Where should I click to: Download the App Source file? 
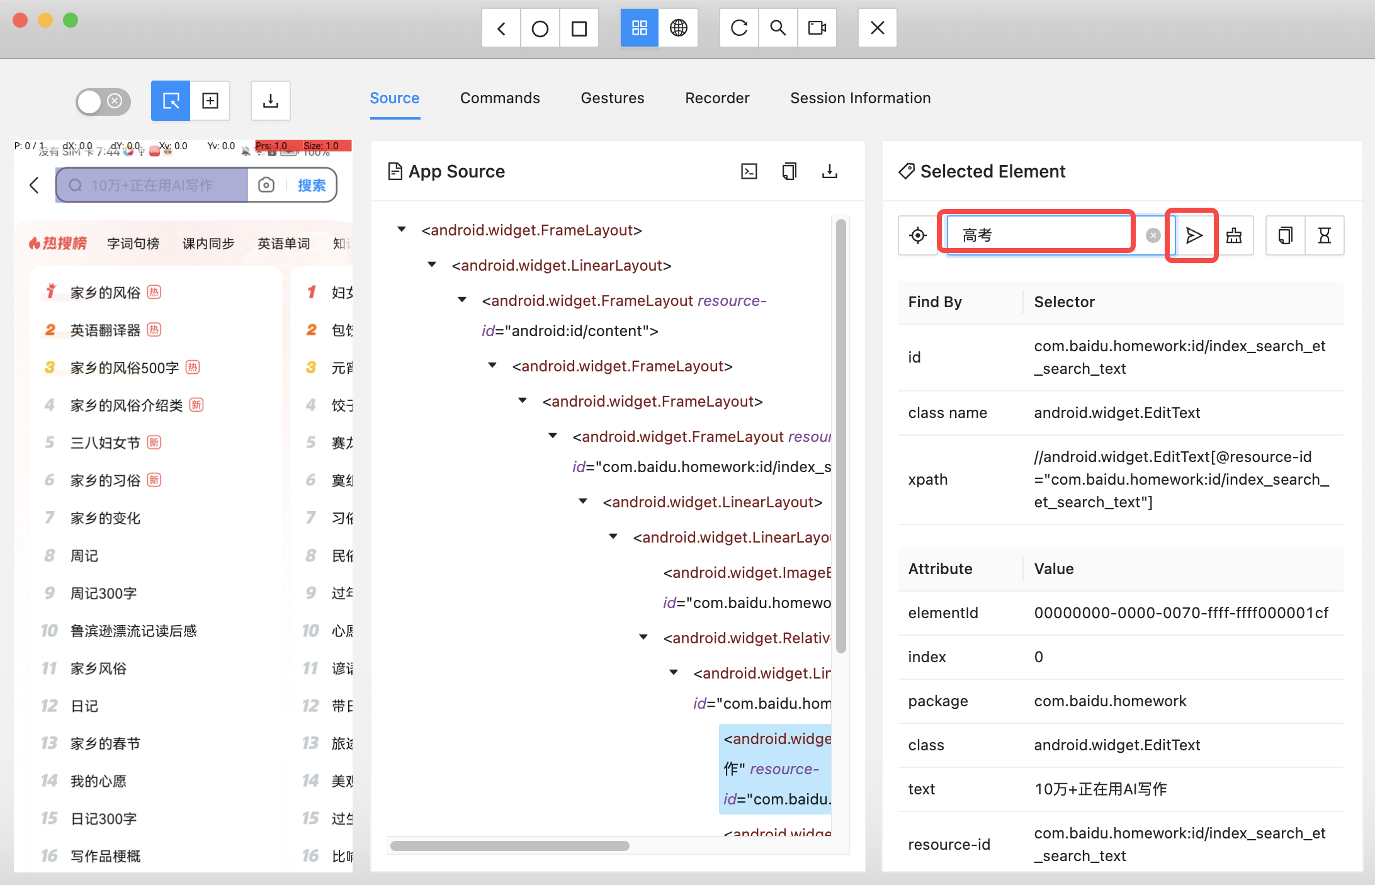click(830, 171)
